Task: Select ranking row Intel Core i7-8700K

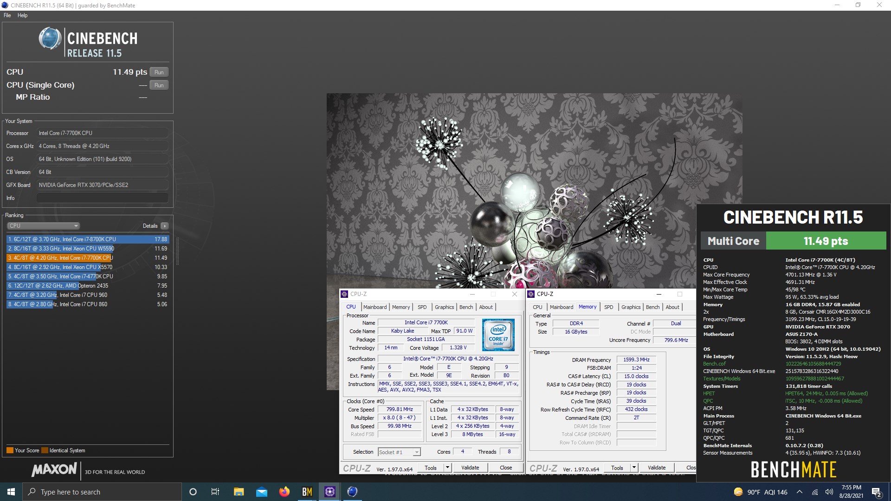Action: pos(88,239)
